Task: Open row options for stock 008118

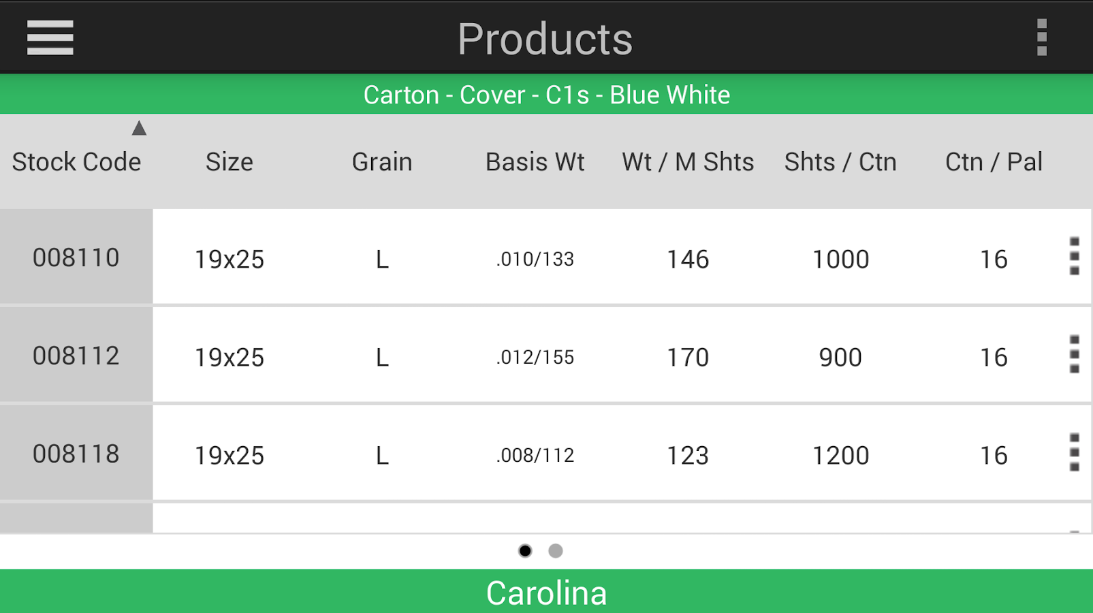Action: [1074, 453]
